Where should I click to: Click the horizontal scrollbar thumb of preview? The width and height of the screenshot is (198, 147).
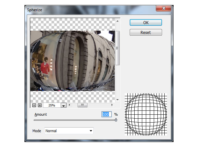82,105
